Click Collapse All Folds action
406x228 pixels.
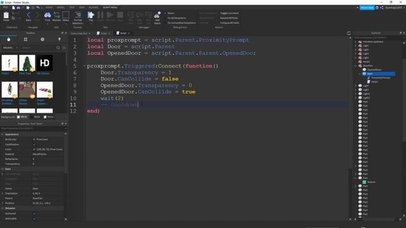click(230, 23)
